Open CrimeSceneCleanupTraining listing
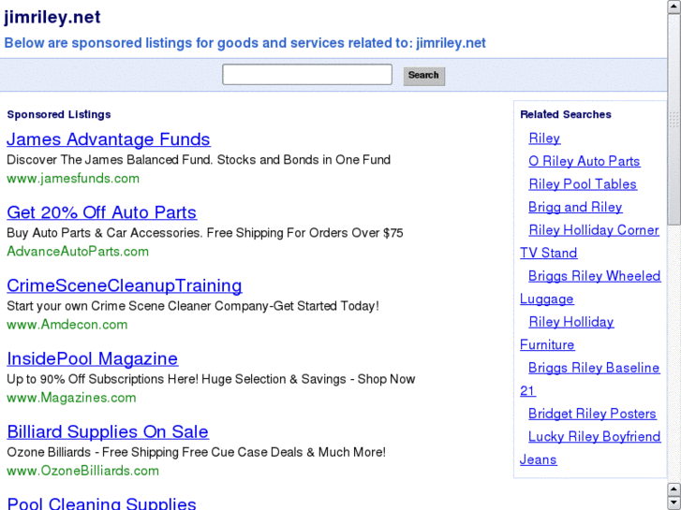 (125, 285)
